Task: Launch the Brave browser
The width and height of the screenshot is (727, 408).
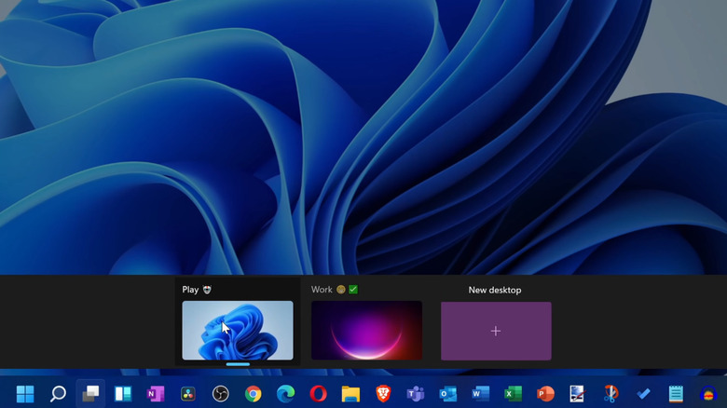Action: pyautogui.click(x=383, y=394)
